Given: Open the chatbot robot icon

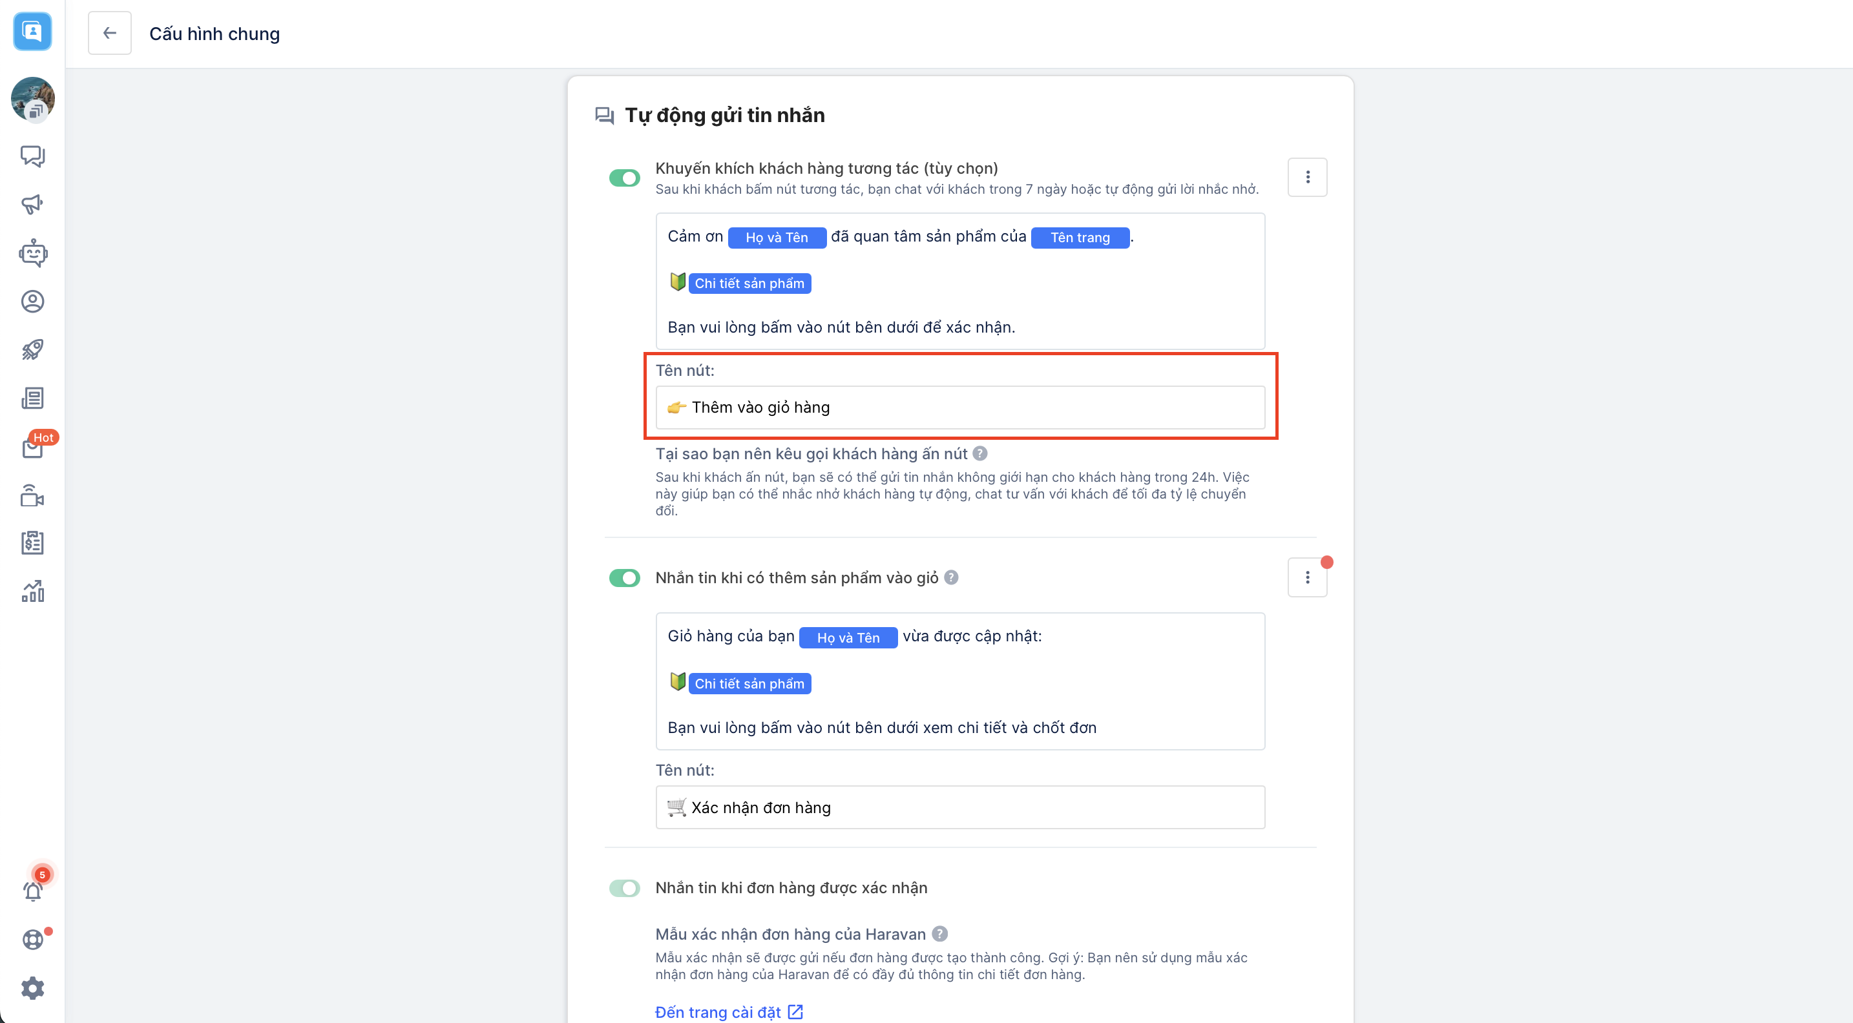Looking at the screenshot, I should coord(32,253).
